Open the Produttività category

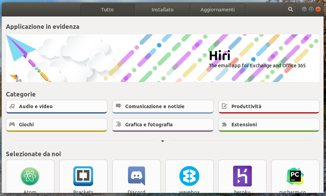[269, 107]
